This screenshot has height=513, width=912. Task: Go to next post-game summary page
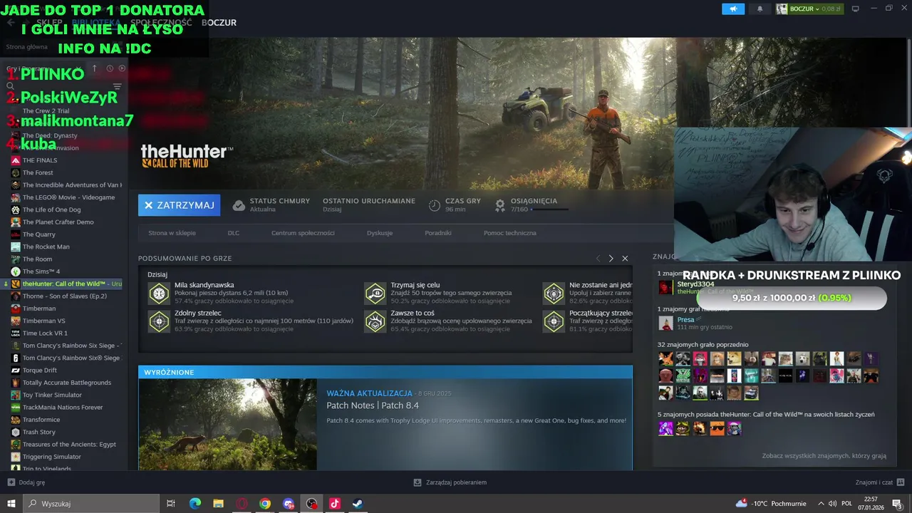pyautogui.click(x=611, y=258)
